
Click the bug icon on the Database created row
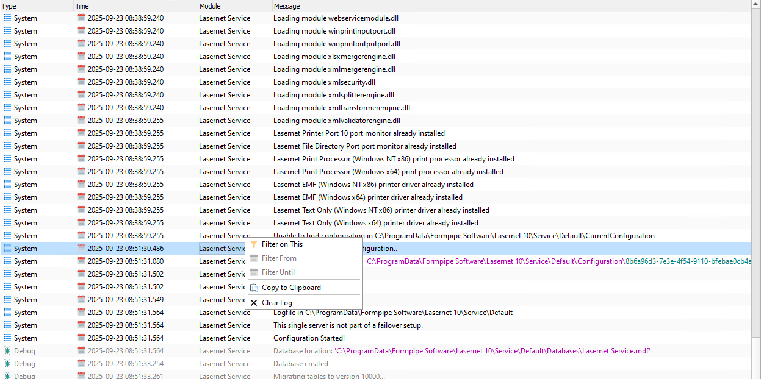point(7,364)
